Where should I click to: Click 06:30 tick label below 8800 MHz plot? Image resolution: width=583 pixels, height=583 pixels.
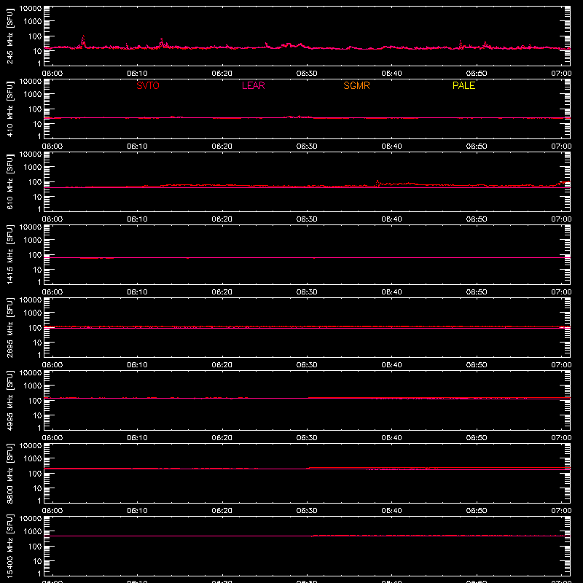[307, 511]
